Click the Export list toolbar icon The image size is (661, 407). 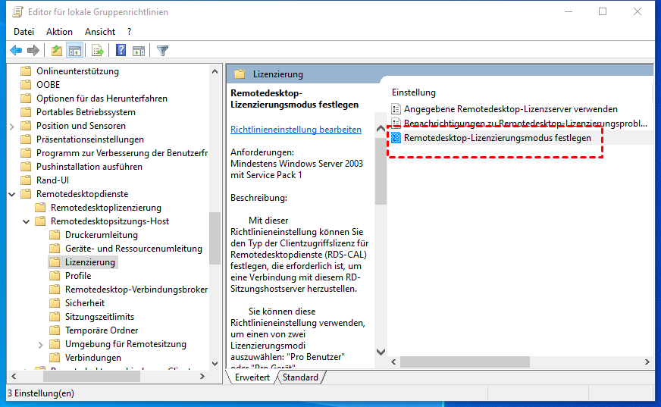[x=97, y=51]
